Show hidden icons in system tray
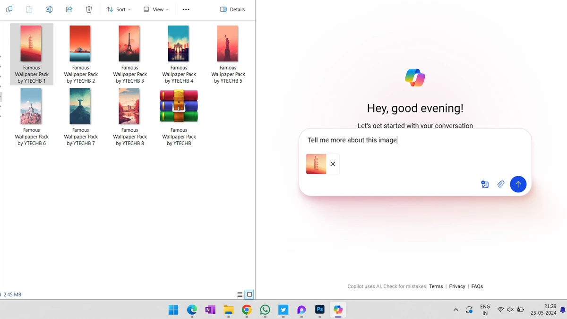567x319 pixels. click(455, 310)
